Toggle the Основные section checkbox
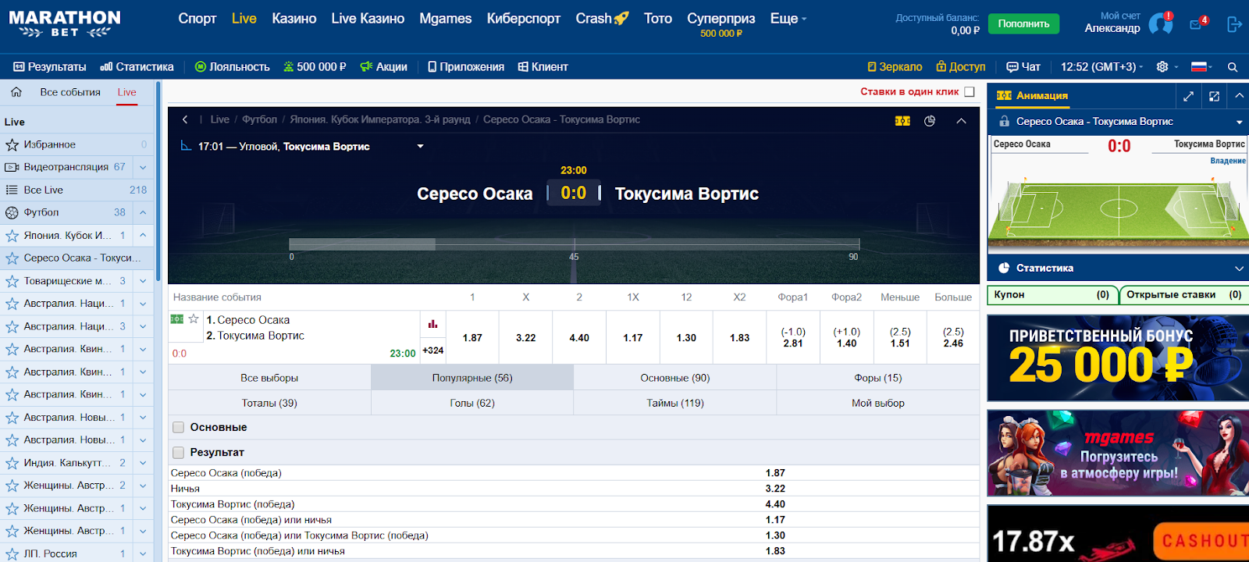Screen dimensions: 1249x562 coord(178,428)
